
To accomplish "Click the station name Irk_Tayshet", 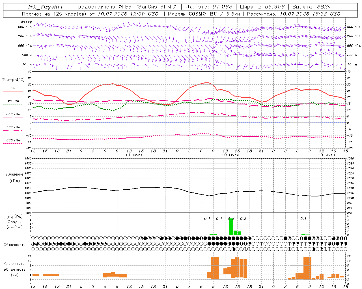I will [46, 7].
